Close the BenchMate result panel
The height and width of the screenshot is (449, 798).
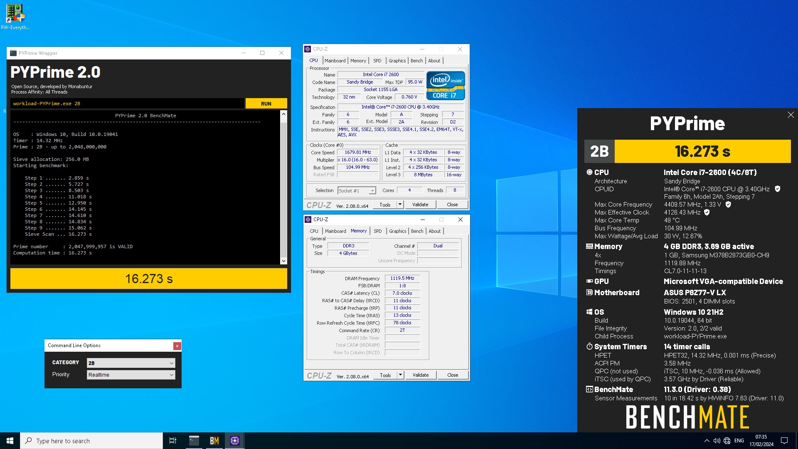coord(791,115)
